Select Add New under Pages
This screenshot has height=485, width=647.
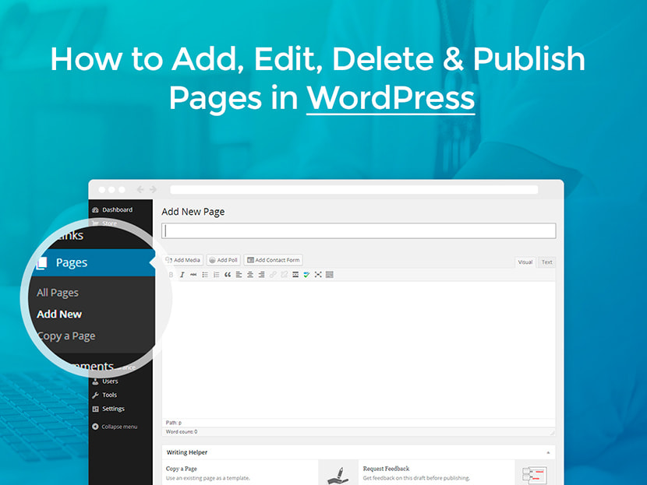click(59, 314)
